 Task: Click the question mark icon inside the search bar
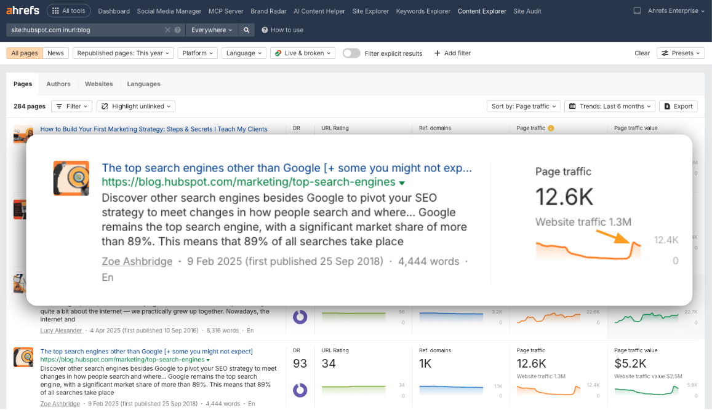(x=177, y=29)
